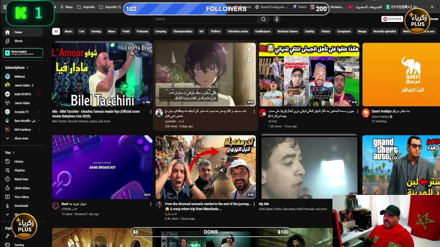Open the Maps bookmark

tap(66, 7)
